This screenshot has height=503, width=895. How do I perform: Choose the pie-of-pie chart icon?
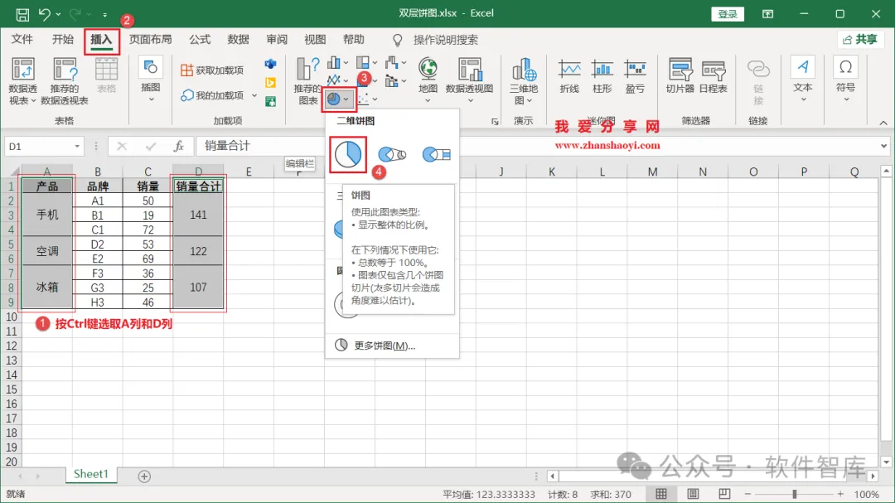pyautogui.click(x=392, y=154)
